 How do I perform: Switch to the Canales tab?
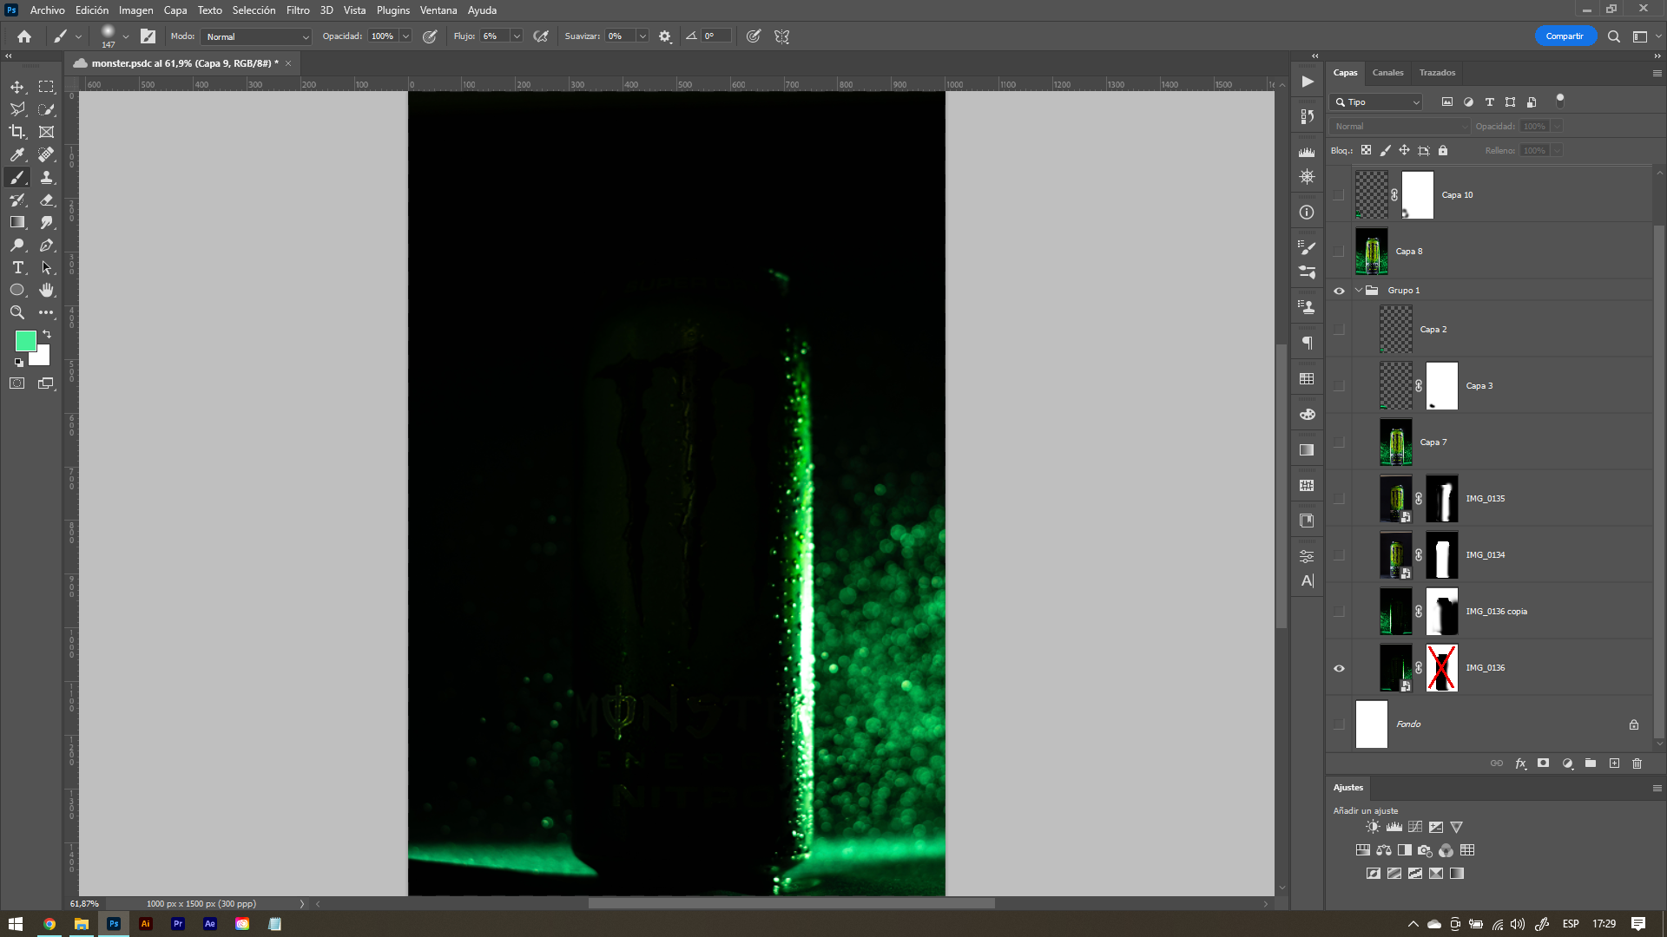tap(1387, 73)
